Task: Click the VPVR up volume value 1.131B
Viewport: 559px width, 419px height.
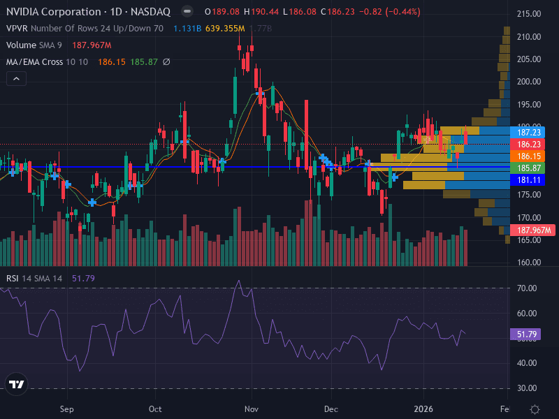Action: coord(187,29)
